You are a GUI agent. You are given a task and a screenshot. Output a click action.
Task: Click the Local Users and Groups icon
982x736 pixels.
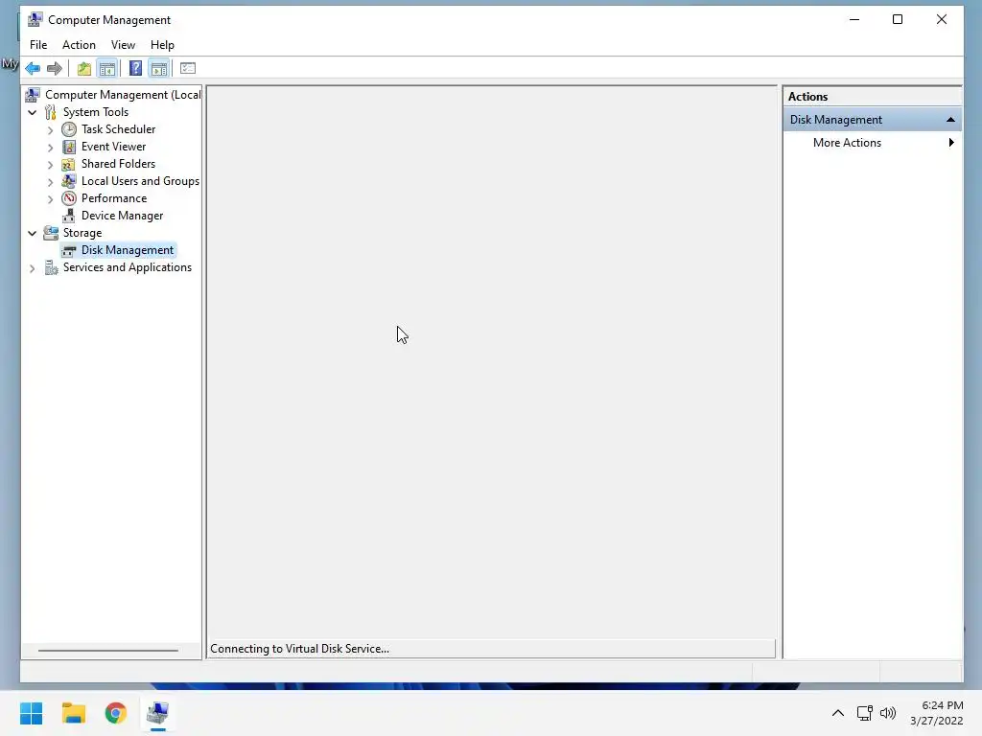[x=69, y=181]
